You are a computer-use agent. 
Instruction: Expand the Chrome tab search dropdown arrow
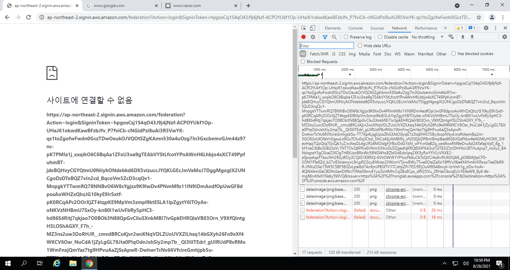coord(457,6)
